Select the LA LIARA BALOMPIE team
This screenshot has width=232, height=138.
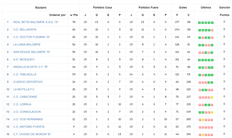point(27,44)
